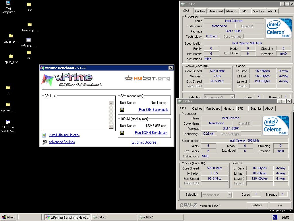Click the Intel Celeron logo in back CPU-Z
The image size is (294, 221).
tap(278, 28)
